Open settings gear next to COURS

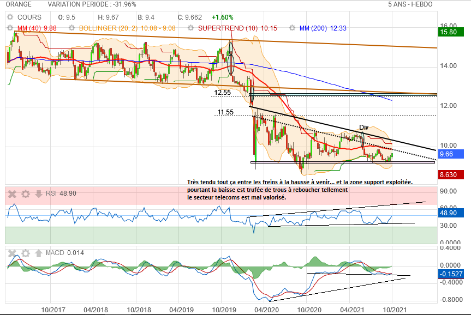click(x=10, y=17)
